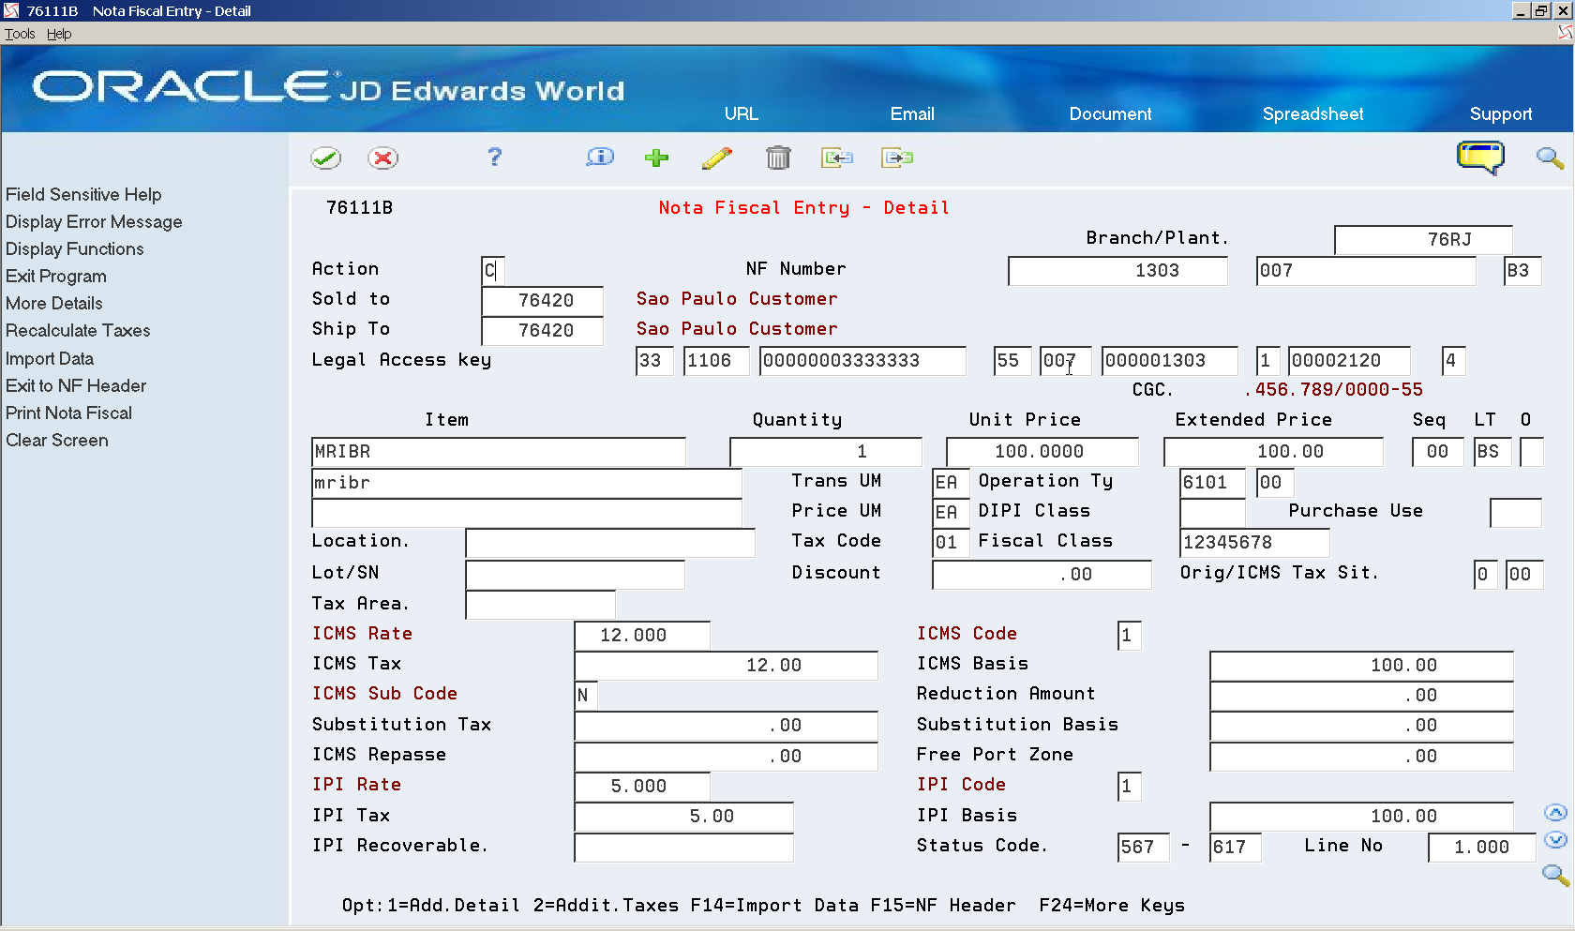Focus the Quantity field

pos(826,452)
